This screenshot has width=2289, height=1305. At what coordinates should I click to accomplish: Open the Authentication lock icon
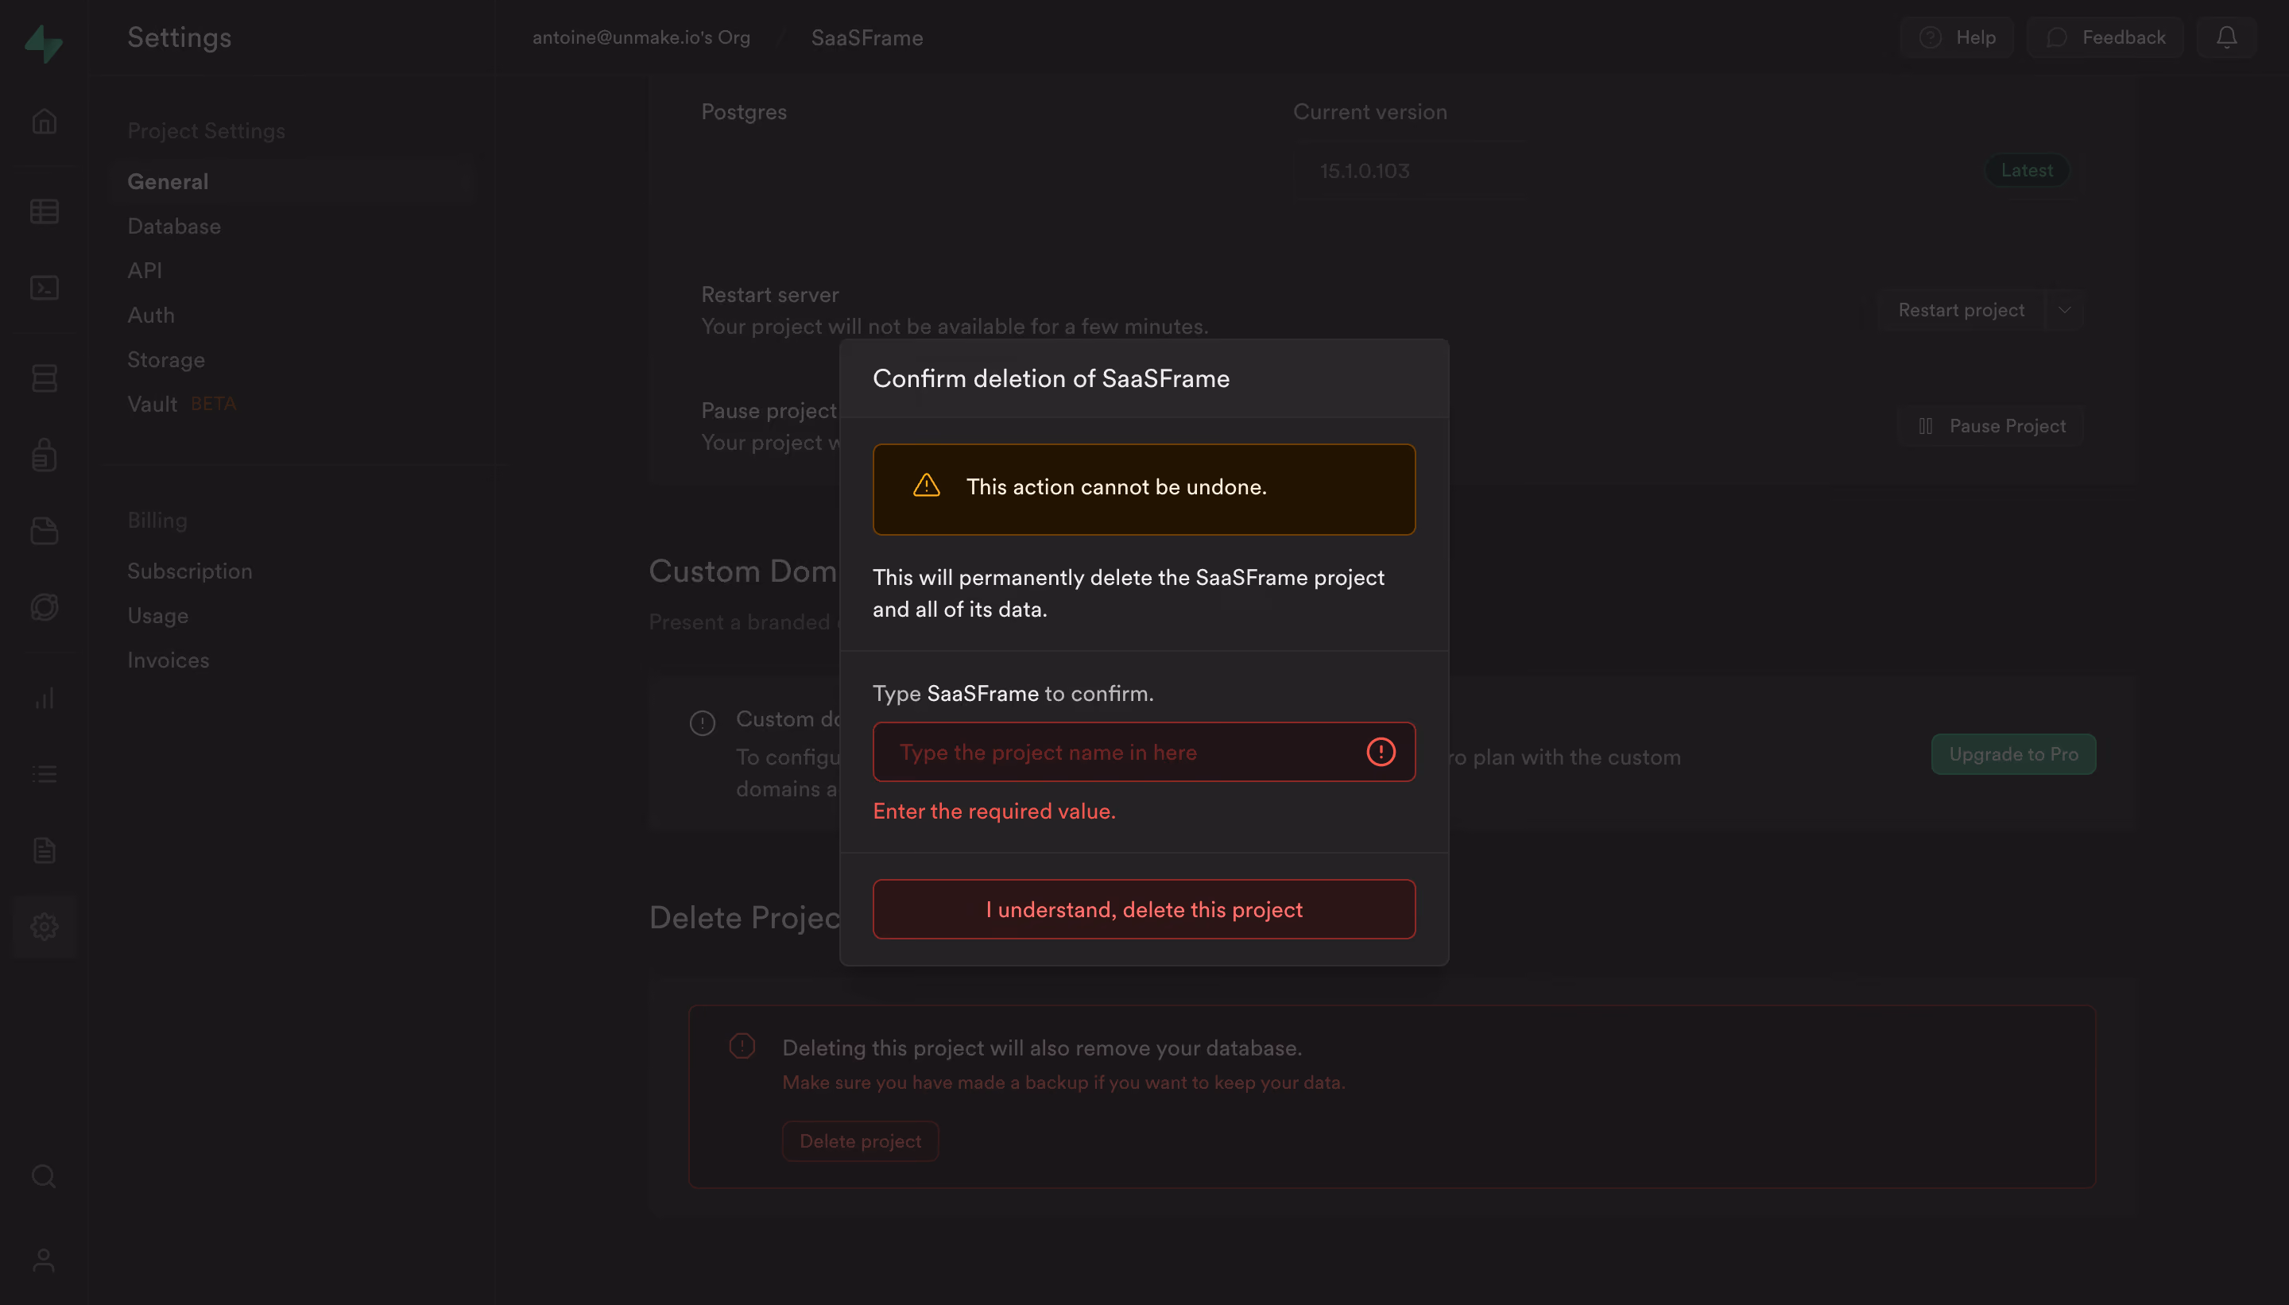coord(44,455)
